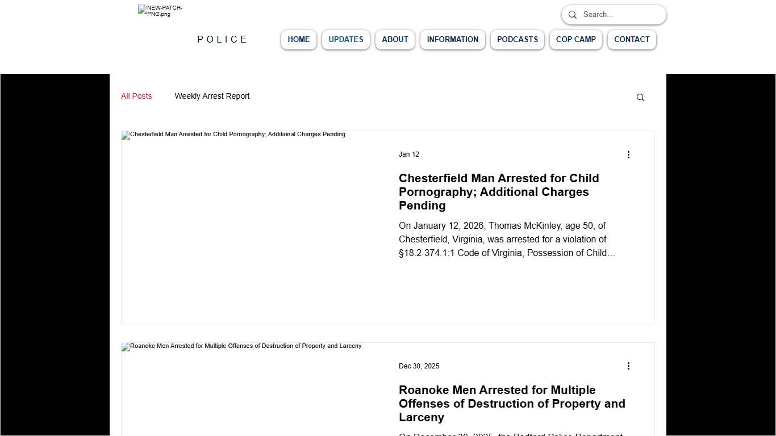Click the Chesterfield post thumbnail image
This screenshot has height=436, width=776.
pos(254,227)
